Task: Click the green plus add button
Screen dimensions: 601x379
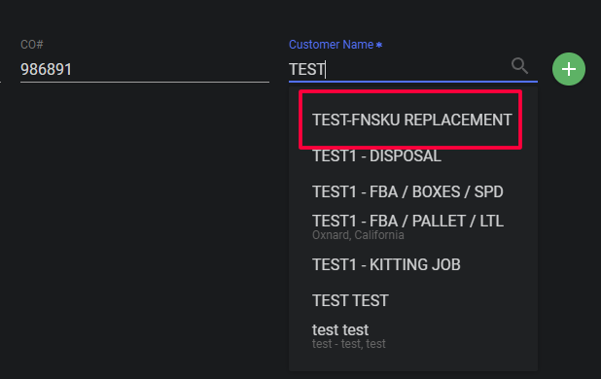Action: (569, 69)
